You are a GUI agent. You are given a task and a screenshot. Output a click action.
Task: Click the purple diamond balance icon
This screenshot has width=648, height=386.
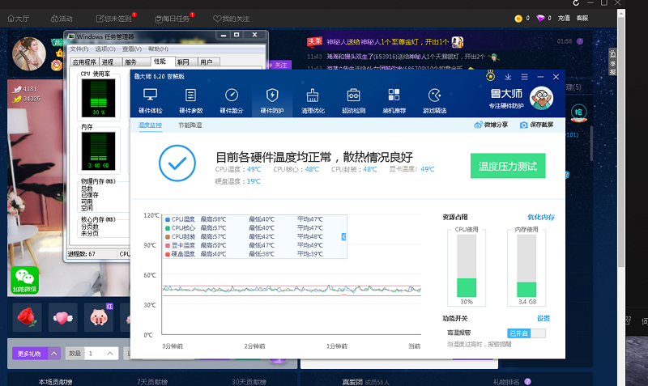pos(540,18)
